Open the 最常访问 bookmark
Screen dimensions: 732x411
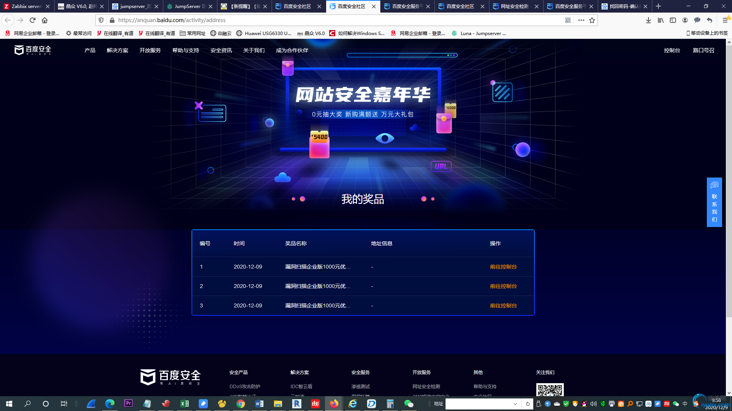[x=79, y=33]
